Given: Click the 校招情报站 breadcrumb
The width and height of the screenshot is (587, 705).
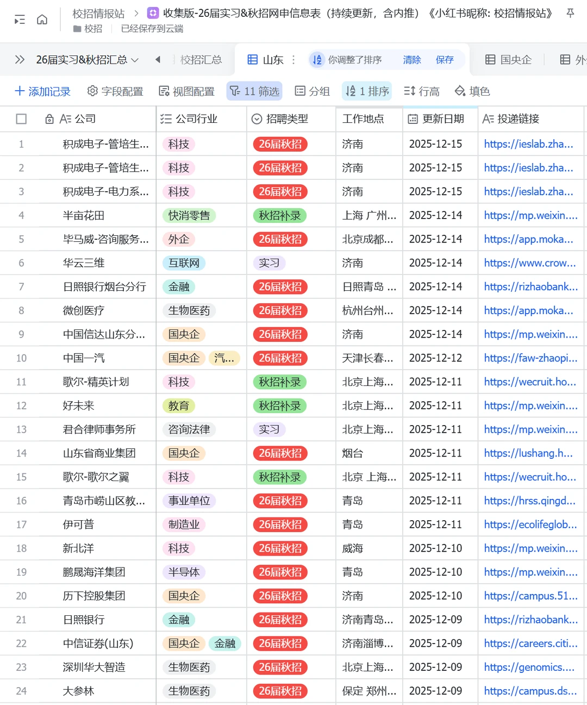Looking at the screenshot, I should pos(98,14).
